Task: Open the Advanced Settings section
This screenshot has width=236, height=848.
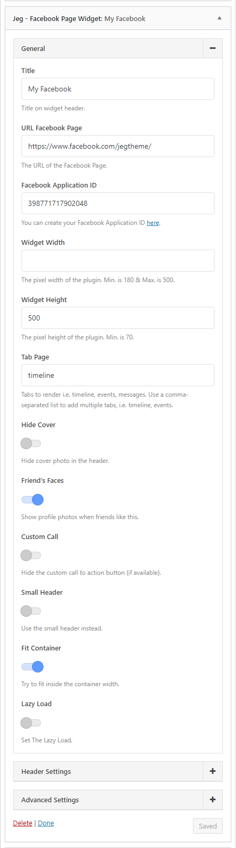Action: (108, 800)
